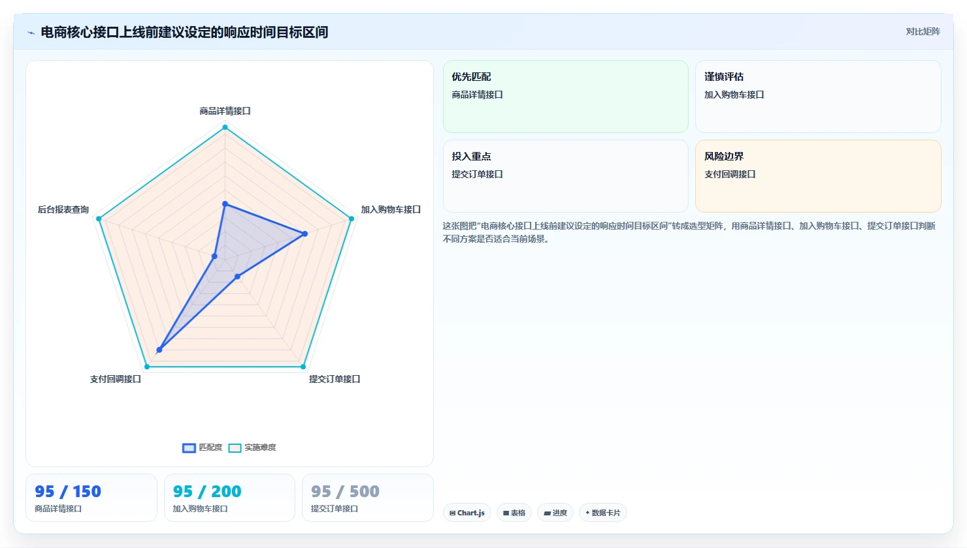The width and height of the screenshot is (967, 548).
Task: Click the 实施难度 legend color box
Action: 235,448
